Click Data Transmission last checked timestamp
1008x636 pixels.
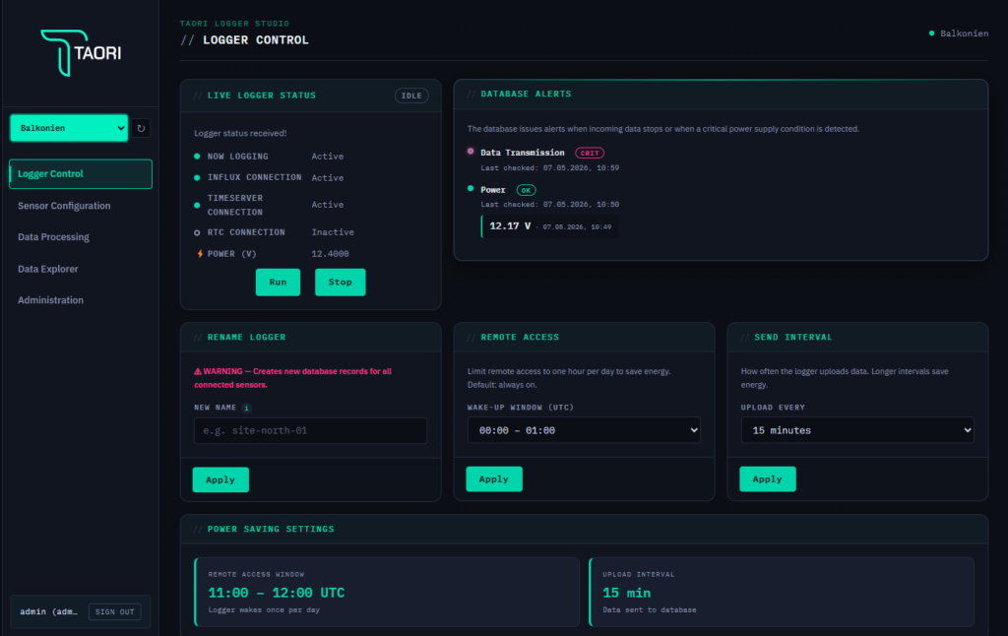tap(549, 167)
